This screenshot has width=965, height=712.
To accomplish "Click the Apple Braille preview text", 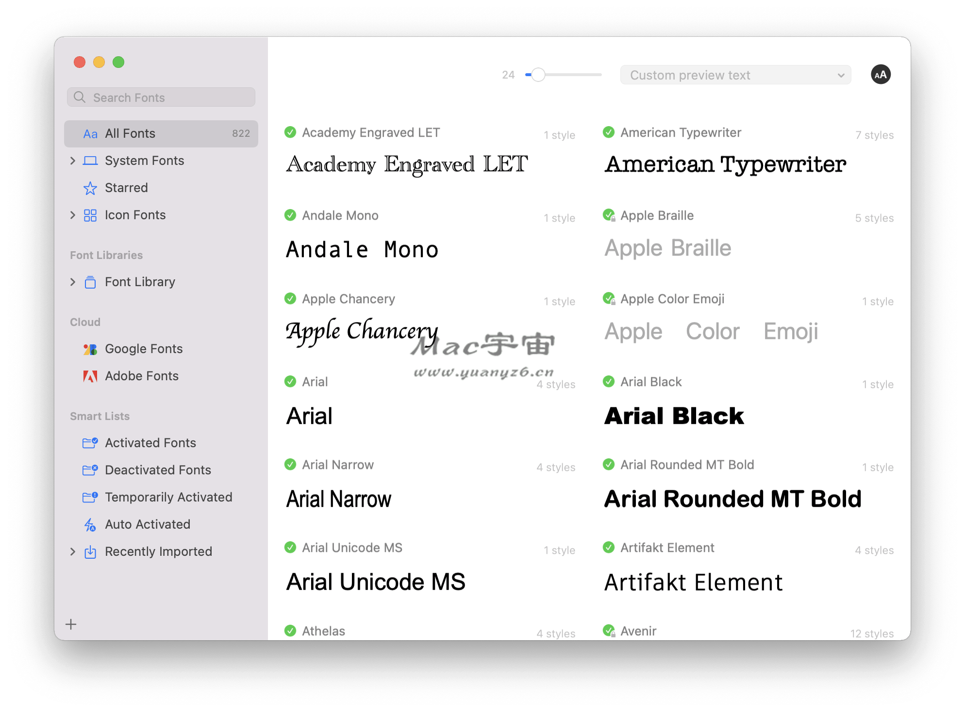I will 668,249.
